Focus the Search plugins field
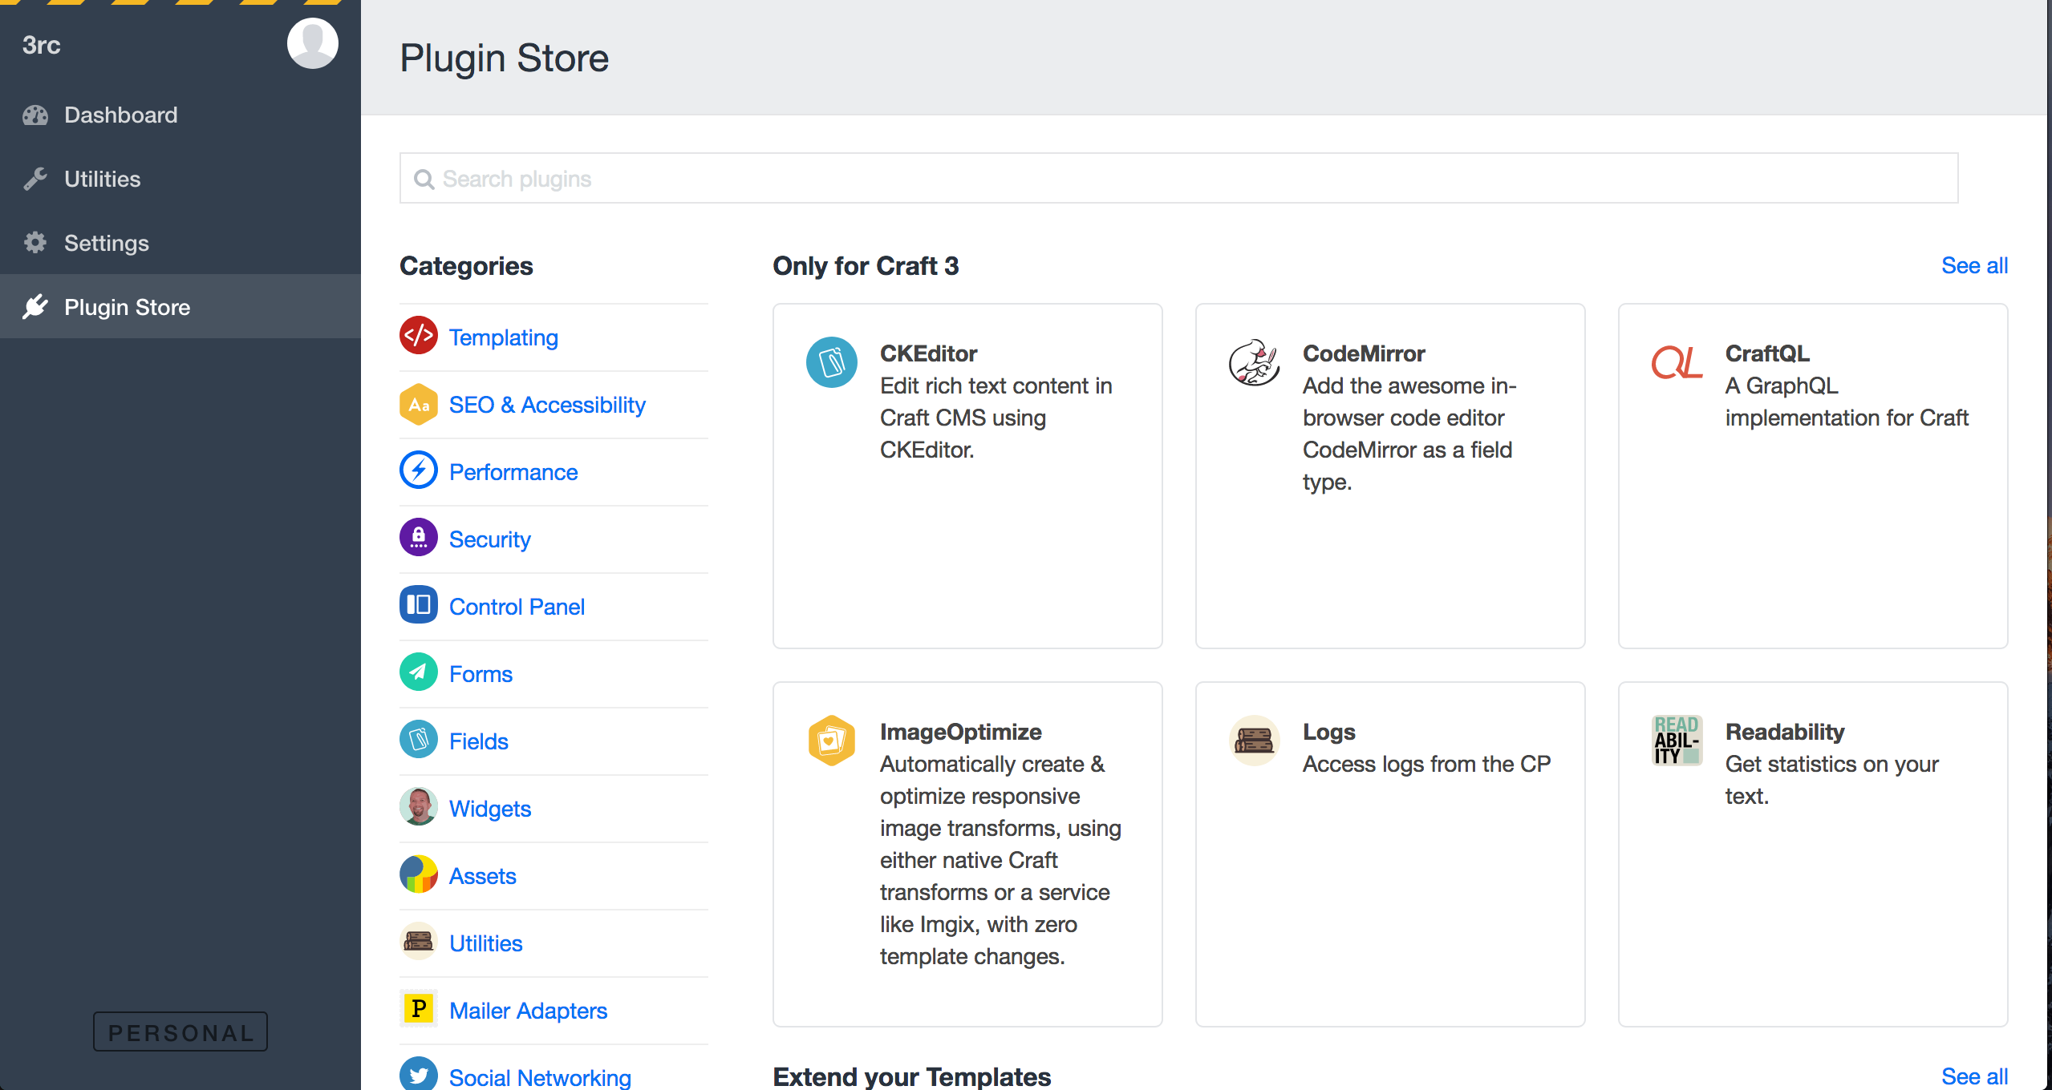Viewport: 2052px width, 1090px height. pos(1178,178)
